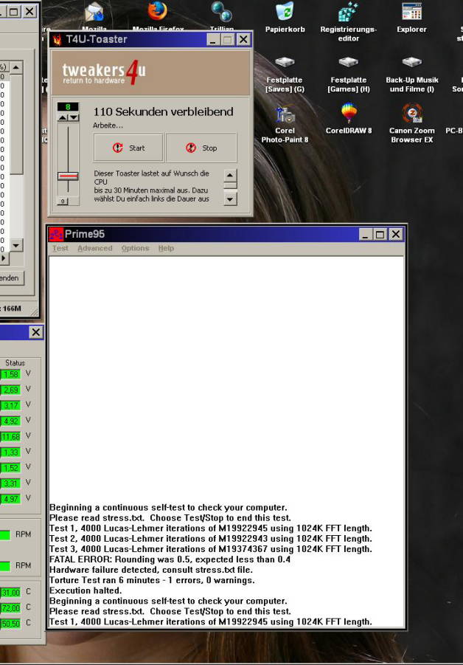Click the 2.69 V voltage reading
The width and height of the screenshot is (463, 665).
[10, 390]
